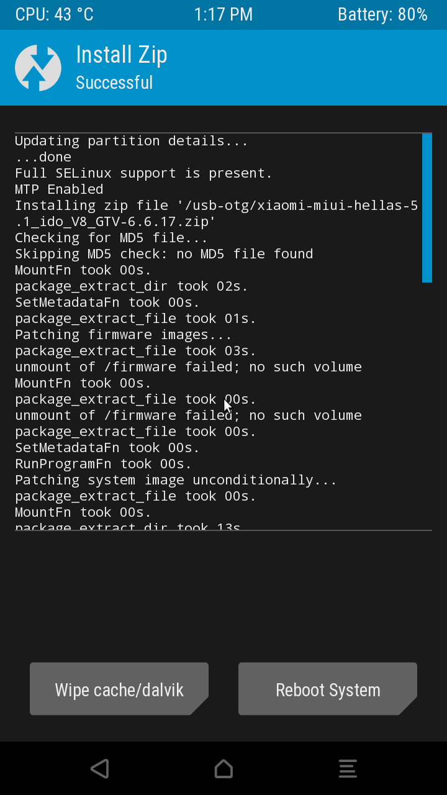
Task: Click the Successful status text
Action: coord(114,83)
